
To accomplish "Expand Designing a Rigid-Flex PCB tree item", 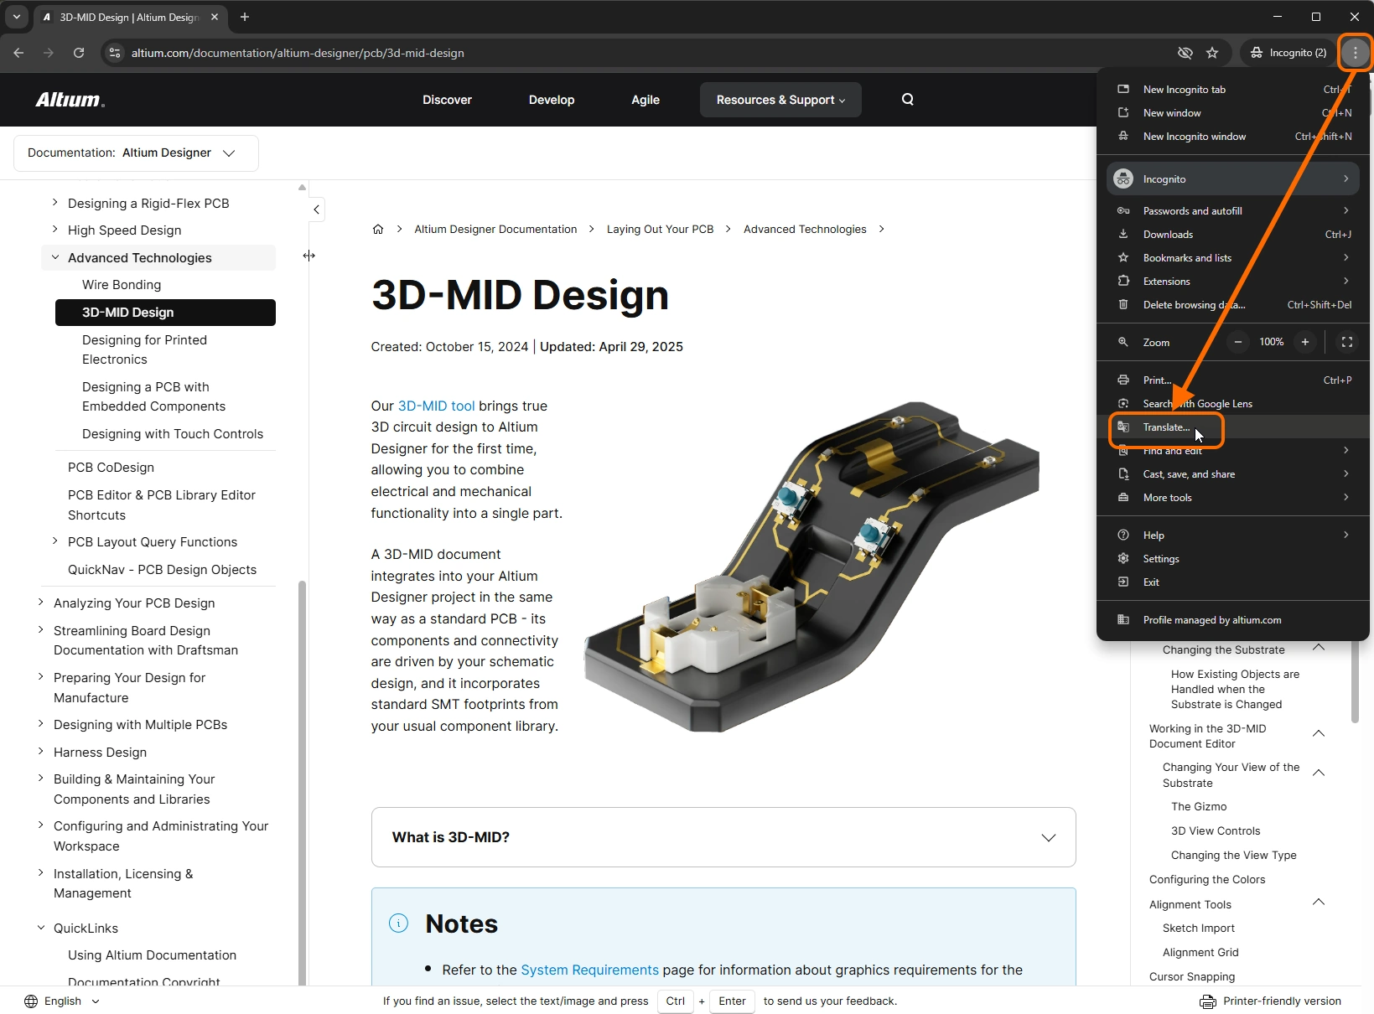I will pyautogui.click(x=55, y=203).
